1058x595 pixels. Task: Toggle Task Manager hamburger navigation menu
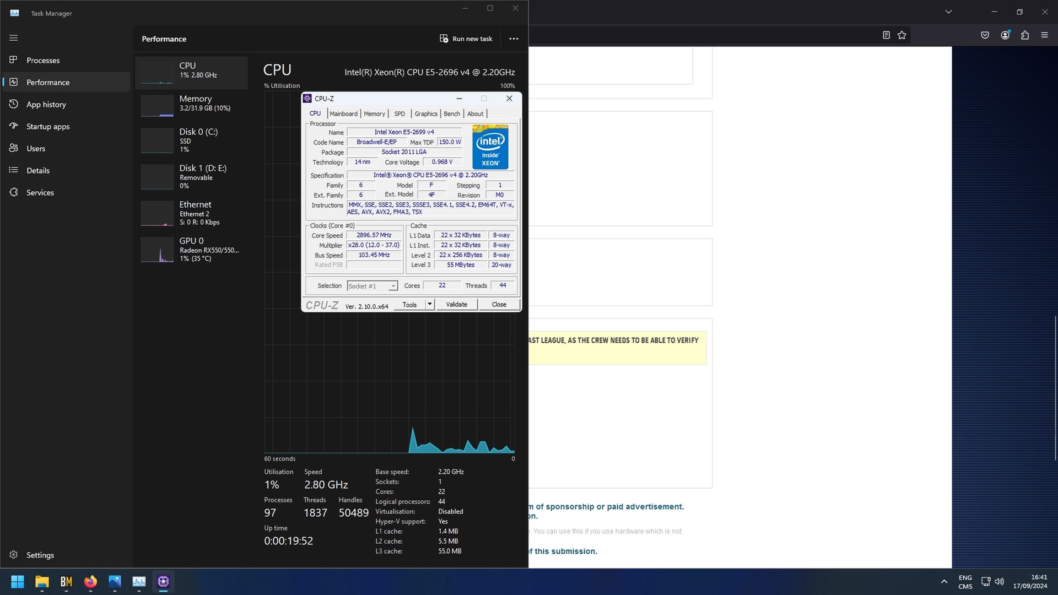14,38
